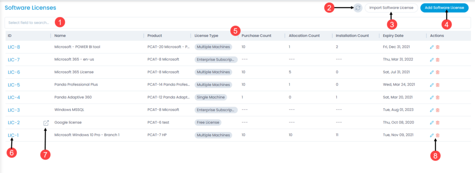Delete the LIC-4 Panda Adaptive 360 license

[x=437, y=98]
